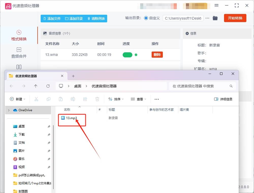Expand the OneDrive tree node
254x193 pixels.
[x=9, y=110]
